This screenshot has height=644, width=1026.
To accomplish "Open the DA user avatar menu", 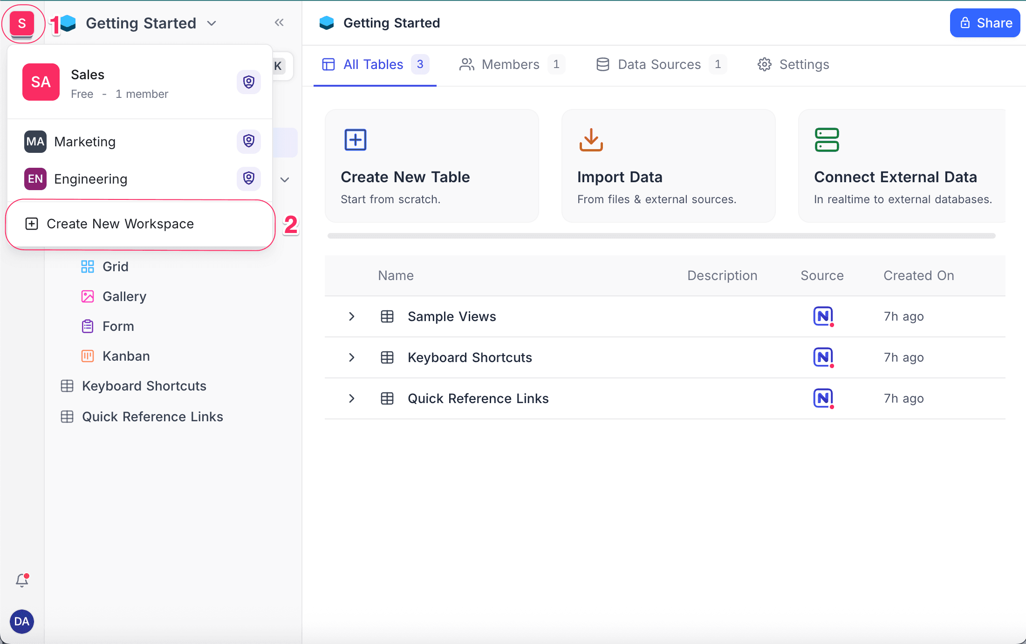I will click(22, 621).
